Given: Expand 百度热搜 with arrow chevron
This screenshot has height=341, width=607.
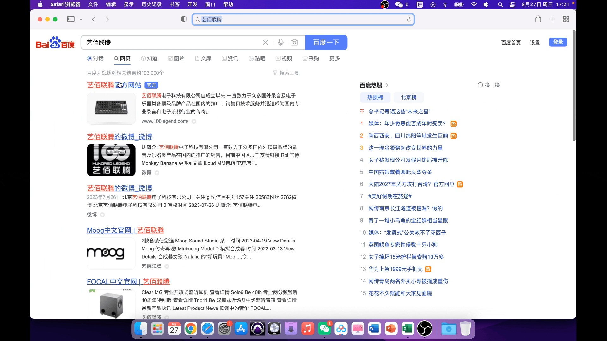Looking at the screenshot, I should (x=387, y=85).
